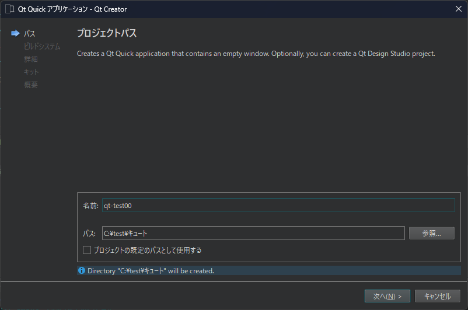Click the プロジェクトパス heading
The width and height of the screenshot is (468, 310).
point(107,33)
